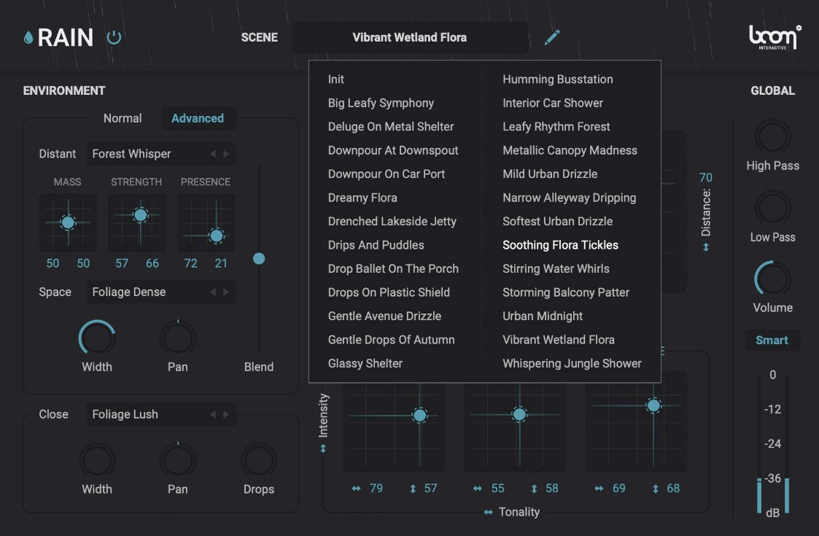
Task: Switch to Normal mode
Action: tap(122, 117)
